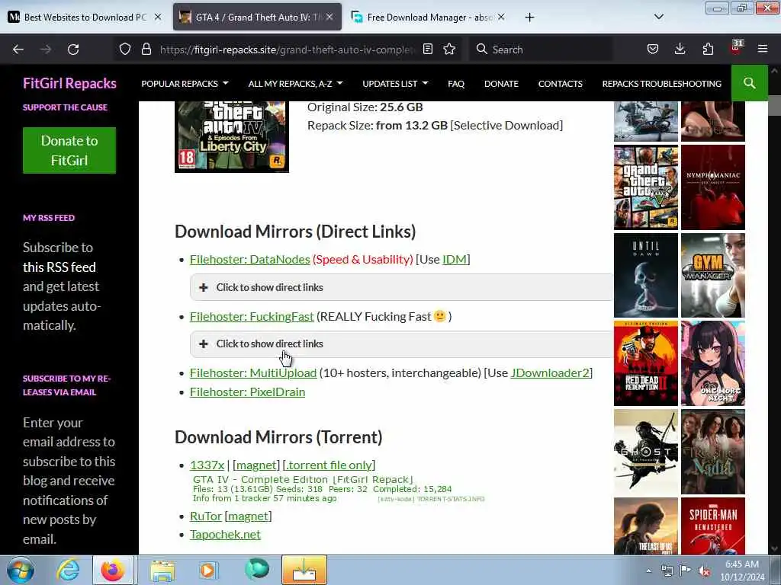Click the muted volume tray icon

[x=704, y=571]
